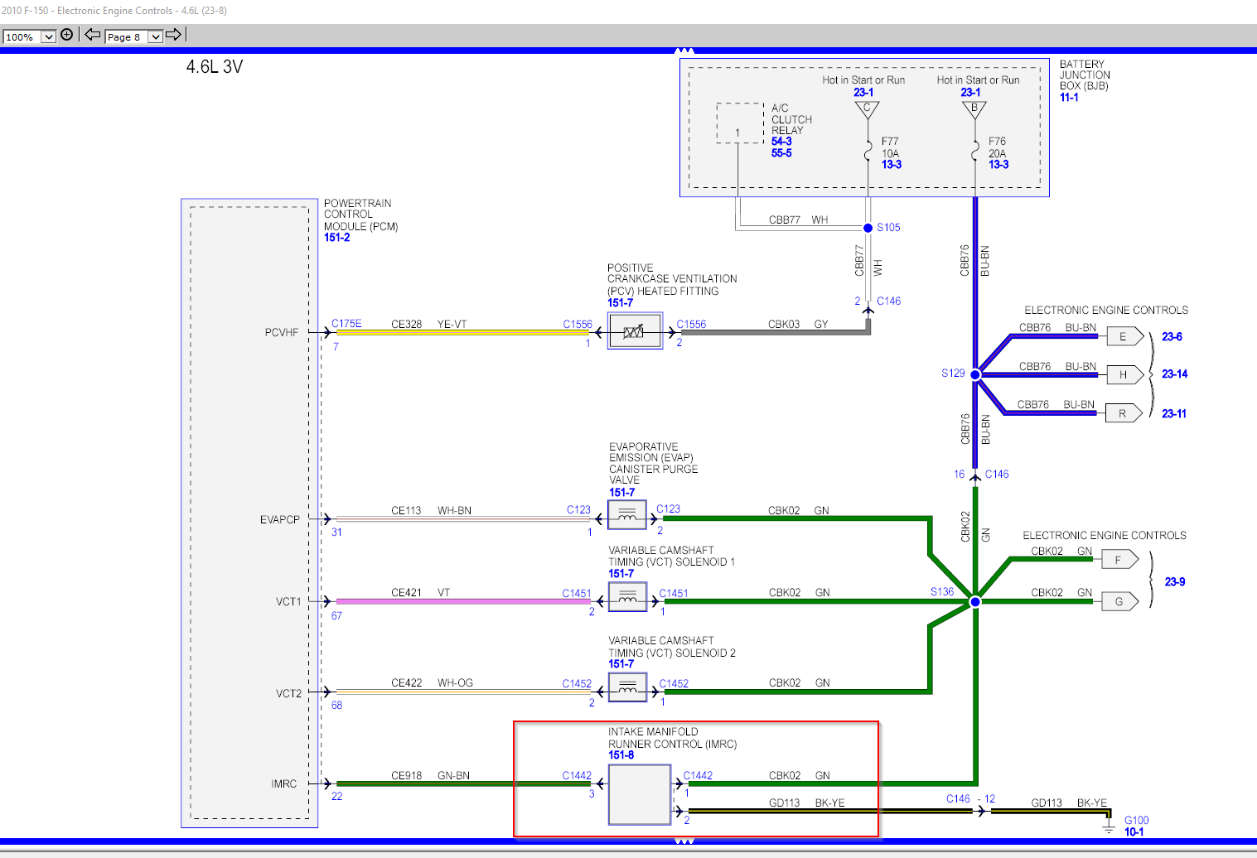1257x858 pixels.
Task: Open PCM reference link 151-2
Action: (336, 237)
